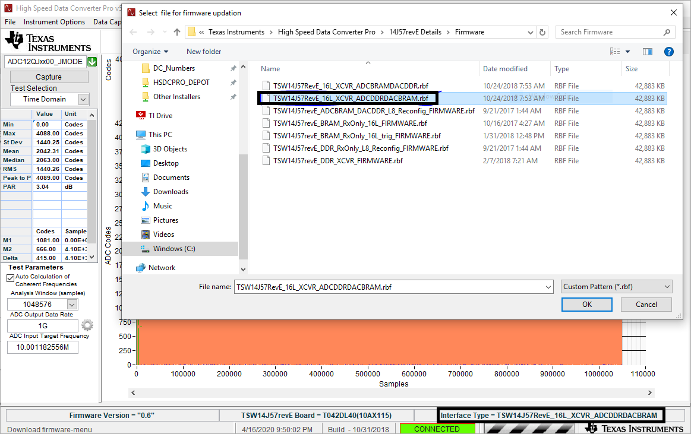
Task: Sort files by the Name column header
Action: point(270,69)
